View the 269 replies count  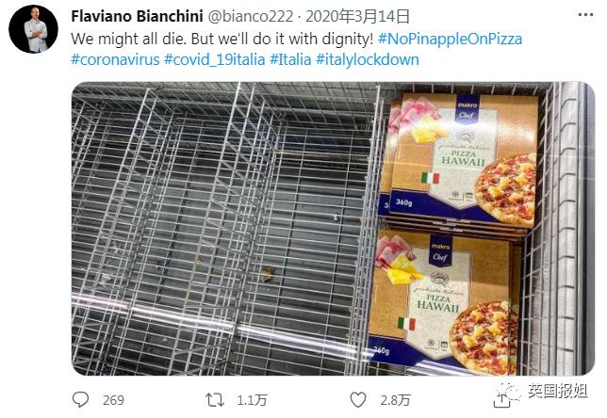pyautogui.click(x=113, y=400)
